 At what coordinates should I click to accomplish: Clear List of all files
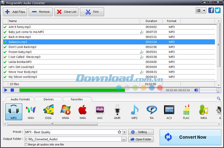(66, 12)
